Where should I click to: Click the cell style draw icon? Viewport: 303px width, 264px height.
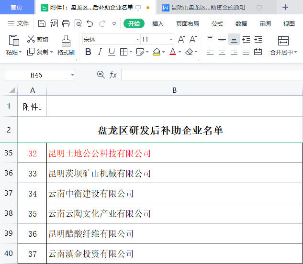[140, 52]
